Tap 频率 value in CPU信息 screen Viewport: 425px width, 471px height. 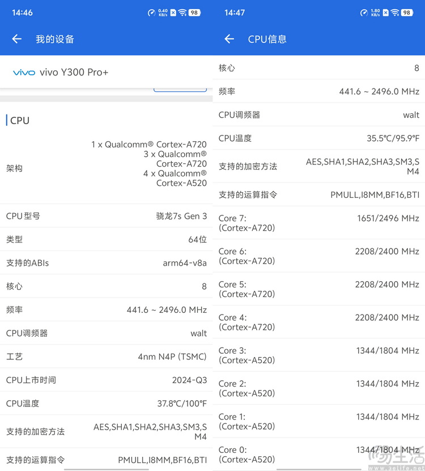(379, 91)
